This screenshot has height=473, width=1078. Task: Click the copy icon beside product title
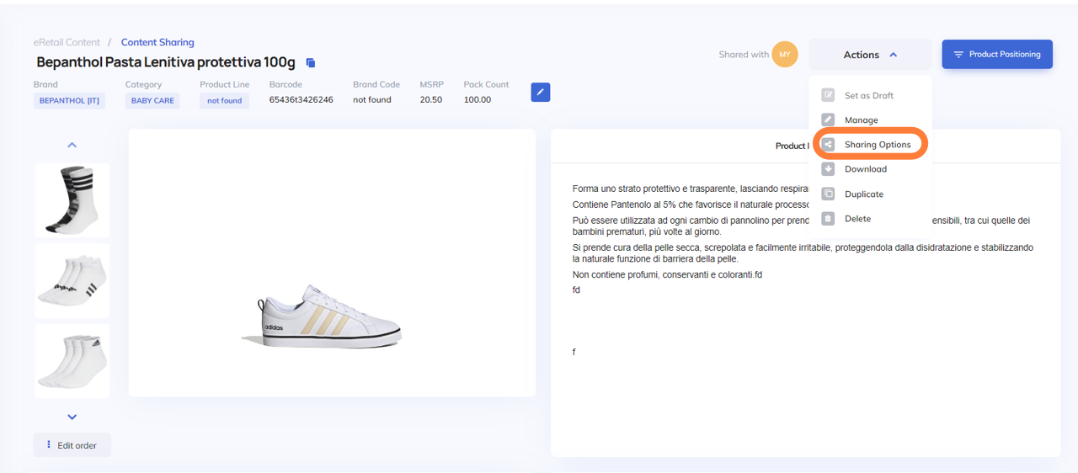pos(310,63)
